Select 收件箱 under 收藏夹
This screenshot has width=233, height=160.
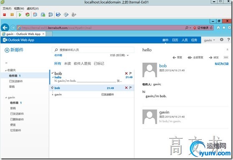point(25,76)
